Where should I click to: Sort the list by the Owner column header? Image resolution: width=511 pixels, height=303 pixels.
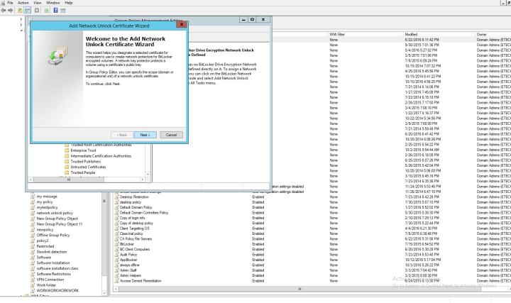493,34
